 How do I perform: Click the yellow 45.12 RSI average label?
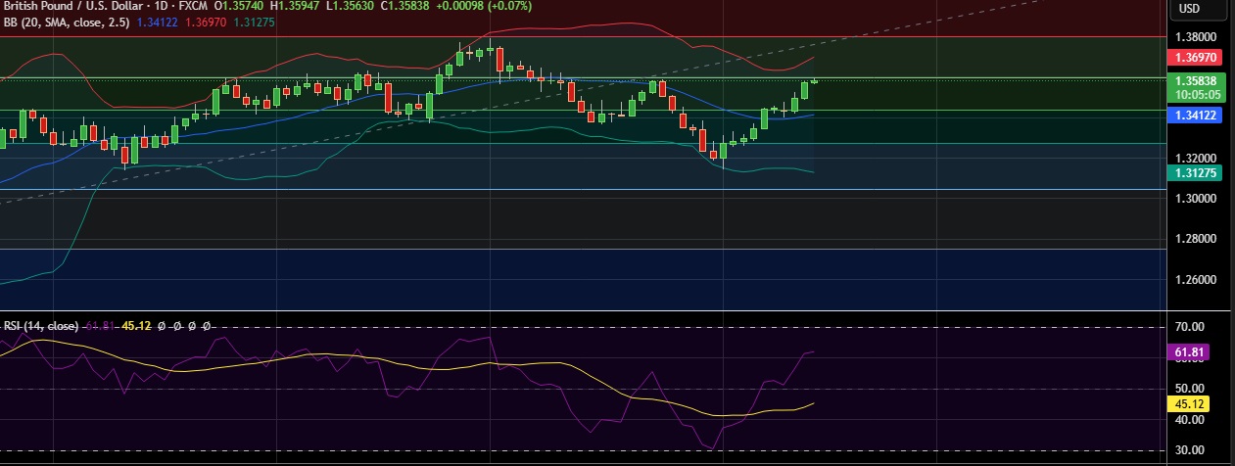(x=1189, y=403)
